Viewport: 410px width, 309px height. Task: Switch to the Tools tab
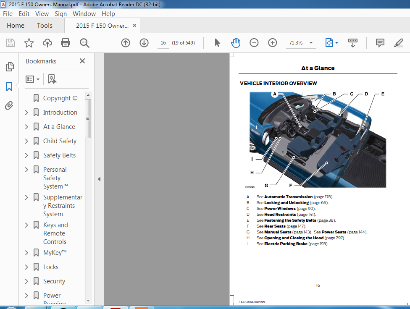pos(45,25)
